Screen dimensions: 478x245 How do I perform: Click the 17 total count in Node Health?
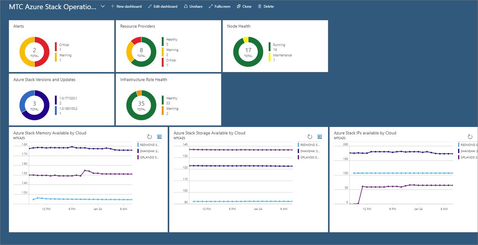[248, 51]
